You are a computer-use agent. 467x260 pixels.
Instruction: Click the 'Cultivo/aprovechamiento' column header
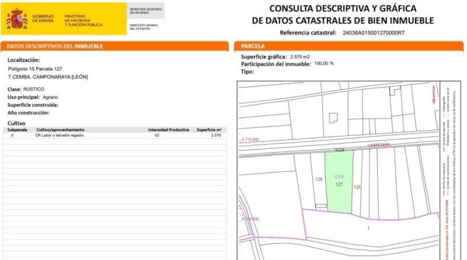pos(60,130)
